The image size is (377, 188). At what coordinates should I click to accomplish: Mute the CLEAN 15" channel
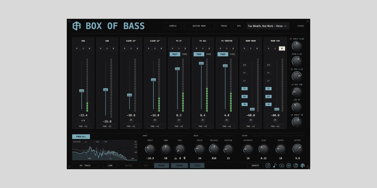tap(125, 49)
